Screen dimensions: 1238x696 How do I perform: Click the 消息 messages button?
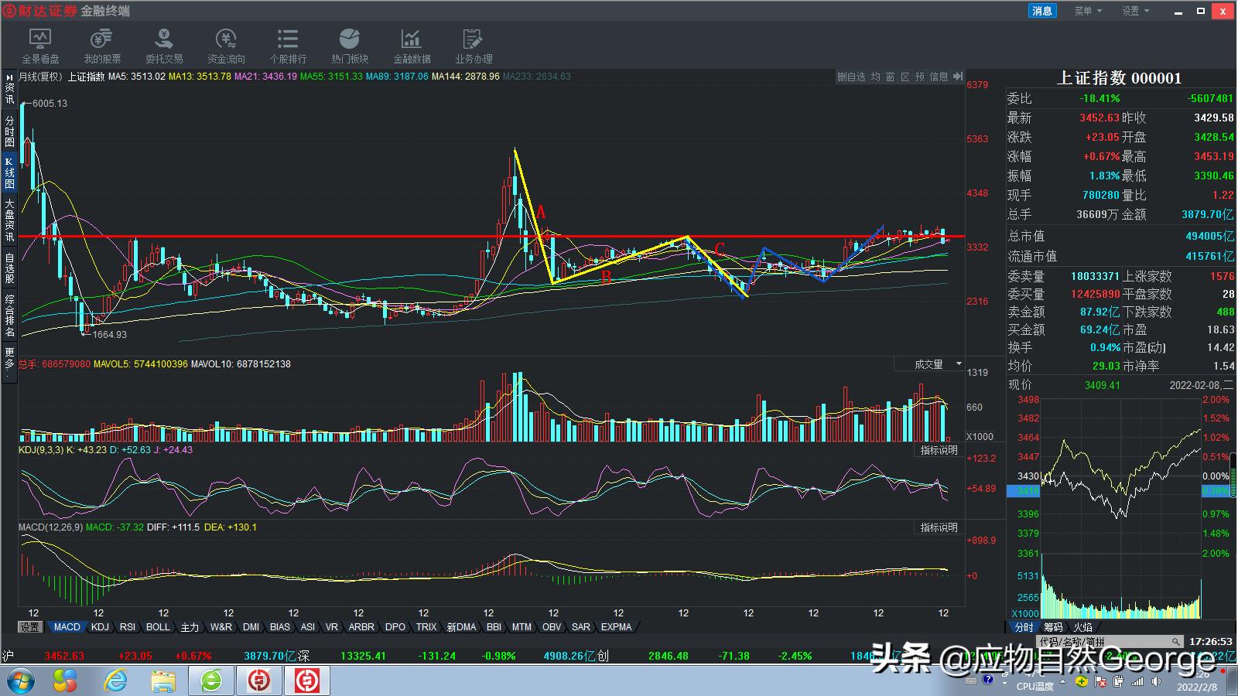coord(1041,10)
